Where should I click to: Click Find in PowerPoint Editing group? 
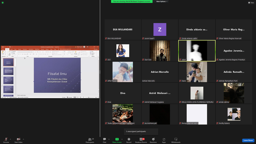92,52
